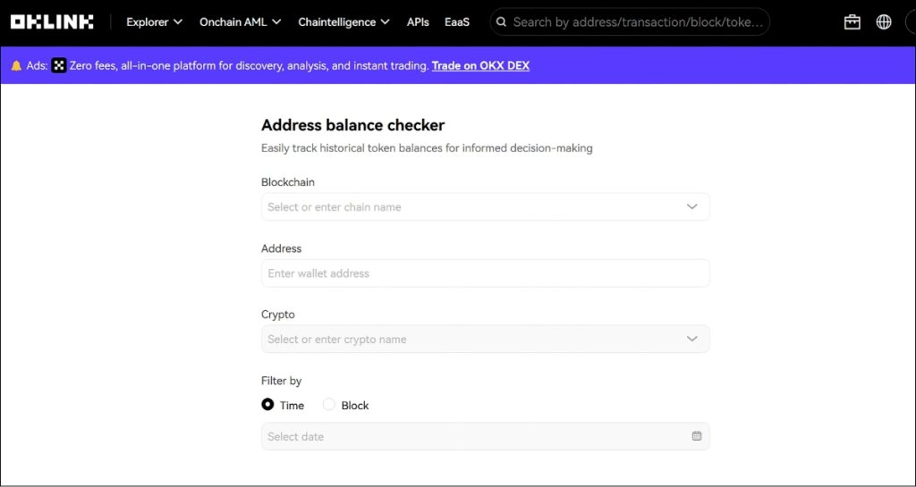916x487 pixels.
Task: Open the calendar icon in date field
Action: (x=697, y=436)
